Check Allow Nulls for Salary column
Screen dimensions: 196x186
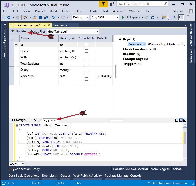(x=86, y=70)
